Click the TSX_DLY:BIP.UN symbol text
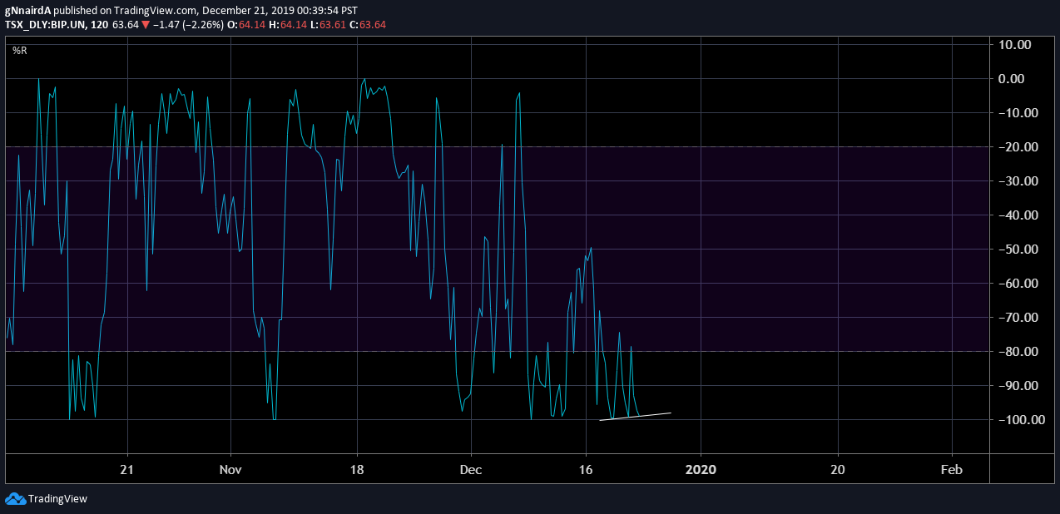 point(46,25)
